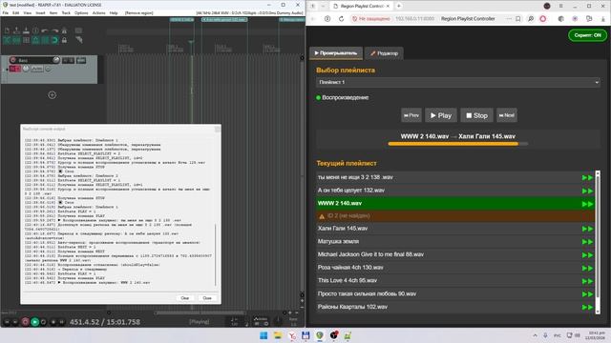Screen dimensions: 611x343
Task: Switch to the Редактор tab
Action: (x=384, y=53)
